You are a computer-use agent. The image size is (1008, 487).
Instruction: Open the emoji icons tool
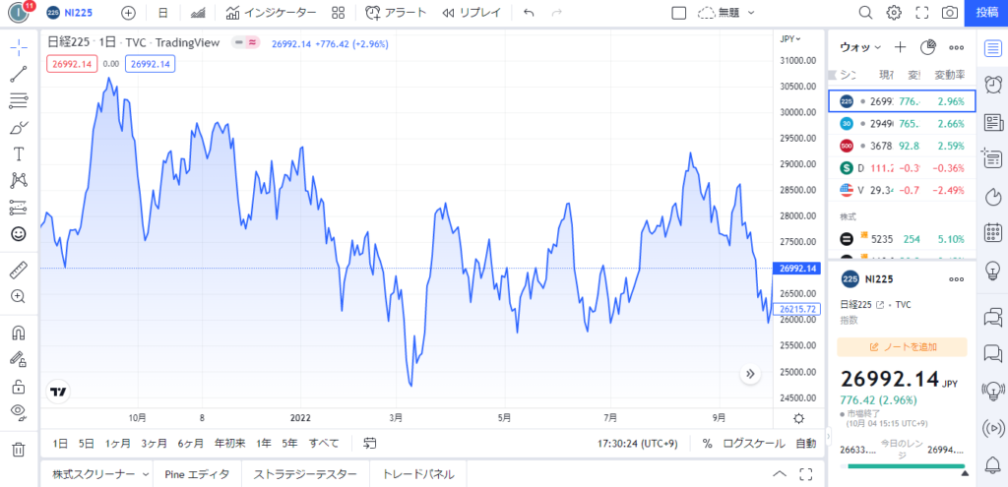(x=19, y=234)
